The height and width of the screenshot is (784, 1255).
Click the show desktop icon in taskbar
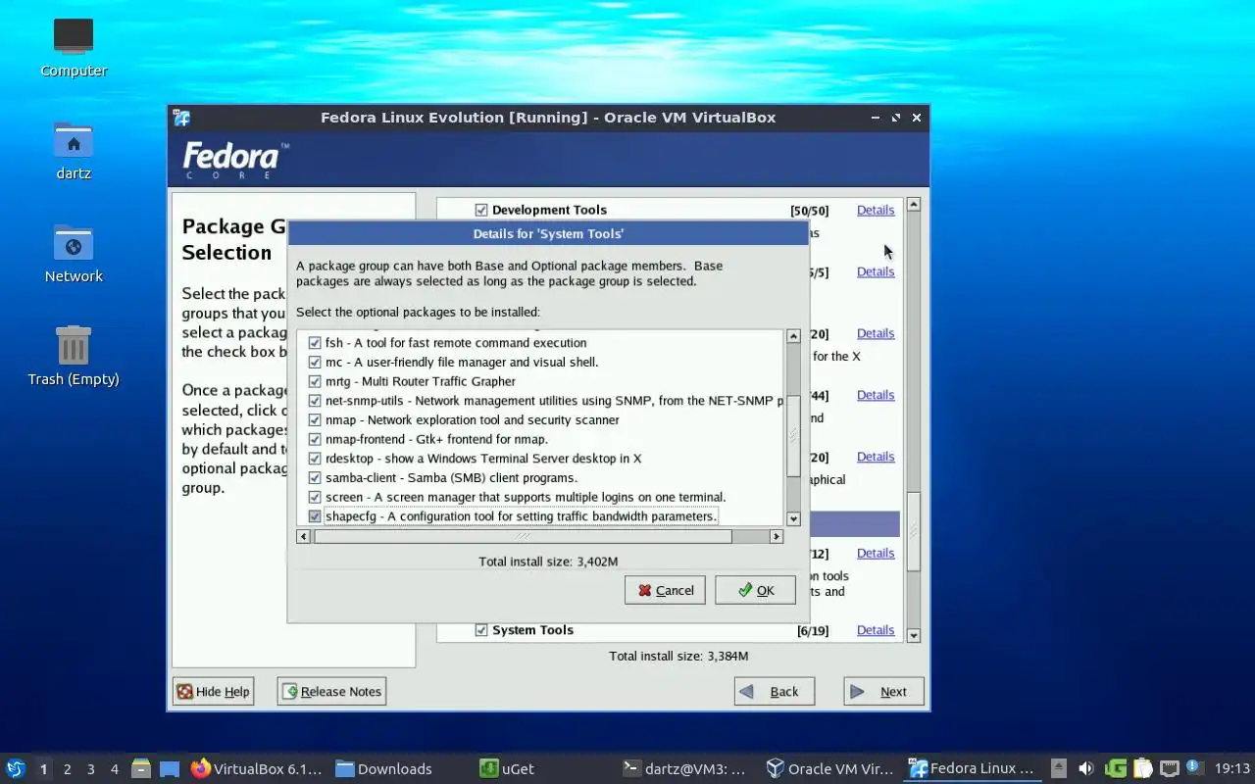pos(170,769)
